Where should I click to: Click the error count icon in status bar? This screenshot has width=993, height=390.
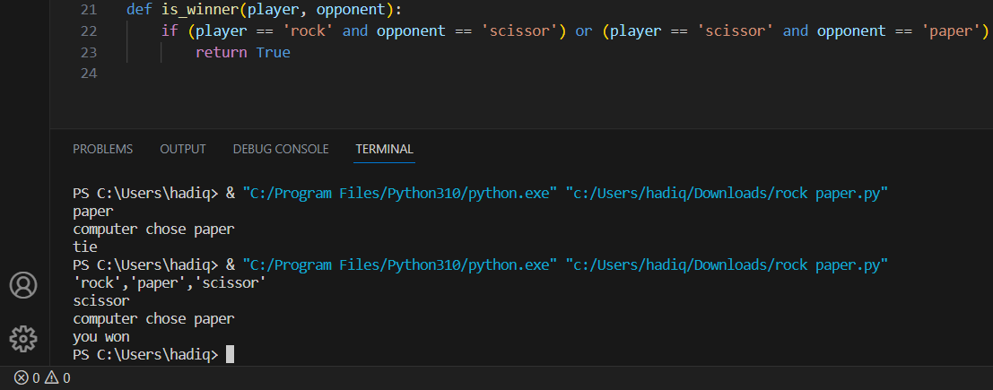[x=22, y=378]
